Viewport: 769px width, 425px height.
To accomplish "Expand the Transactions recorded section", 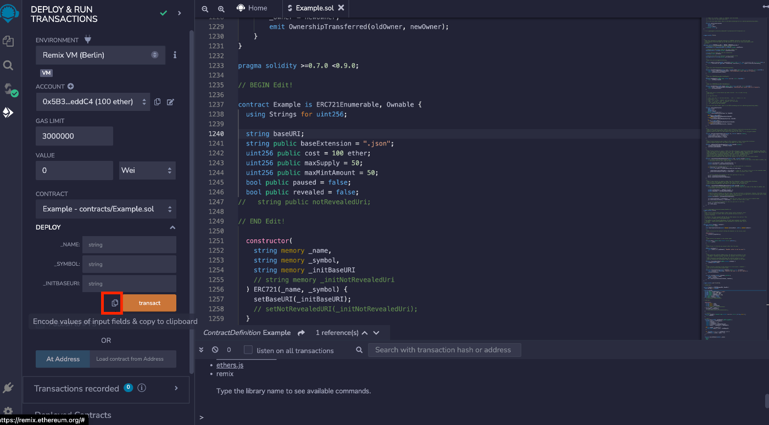I will 176,388.
